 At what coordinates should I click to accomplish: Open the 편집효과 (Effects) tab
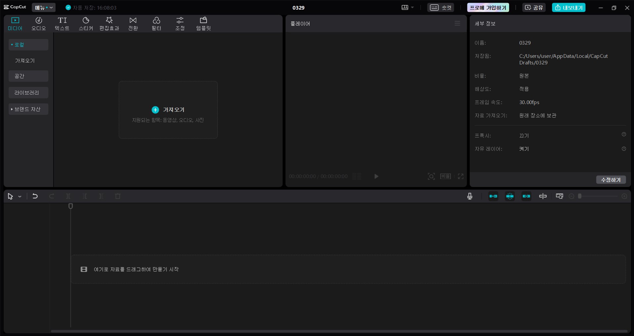pyautogui.click(x=109, y=24)
